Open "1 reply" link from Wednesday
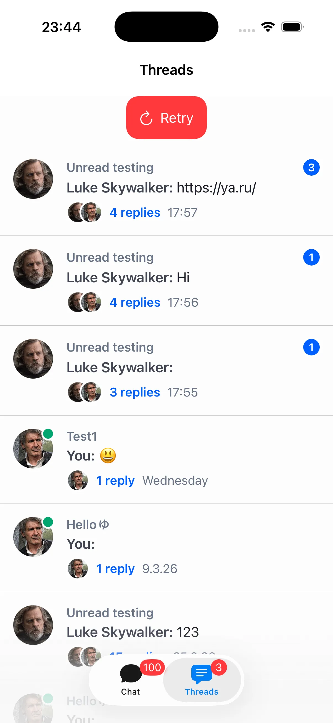The width and height of the screenshot is (333, 723). (115, 481)
